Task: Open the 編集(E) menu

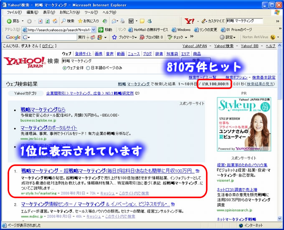Action: 32,12
